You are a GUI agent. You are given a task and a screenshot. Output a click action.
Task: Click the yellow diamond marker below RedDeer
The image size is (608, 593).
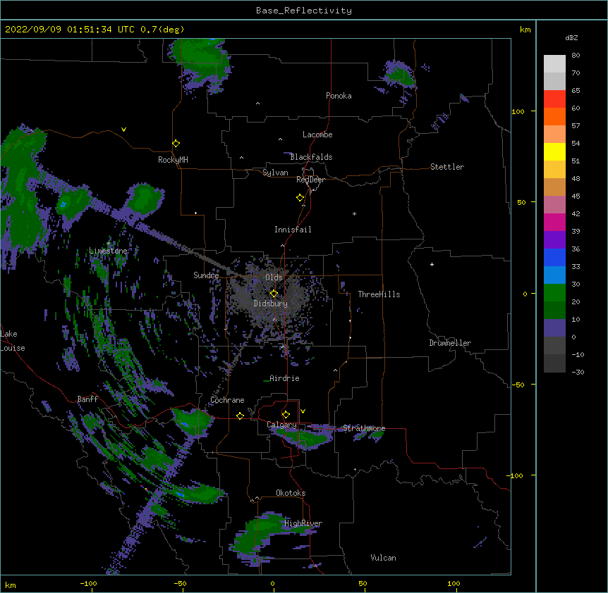tap(300, 198)
